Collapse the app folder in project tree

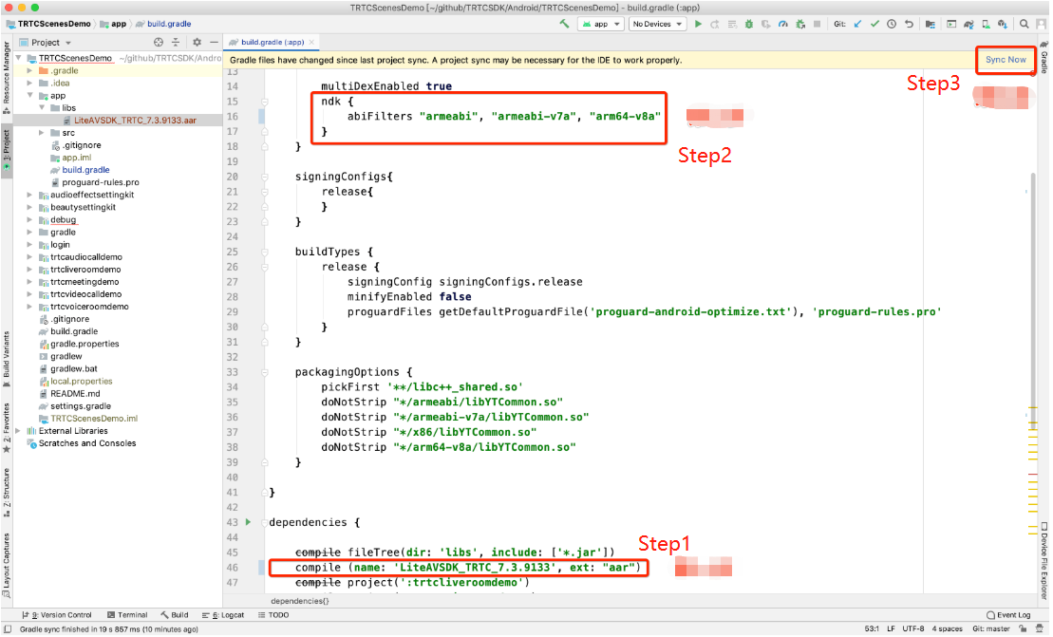tap(30, 96)
